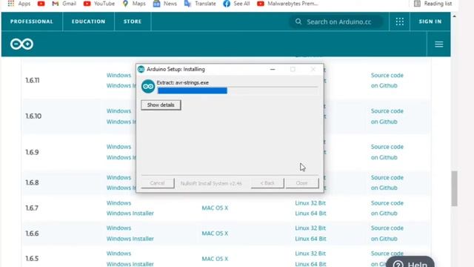This screenshot has height=267, width=474.
Task: Open the Help chat widget
Action: point(410,262)
